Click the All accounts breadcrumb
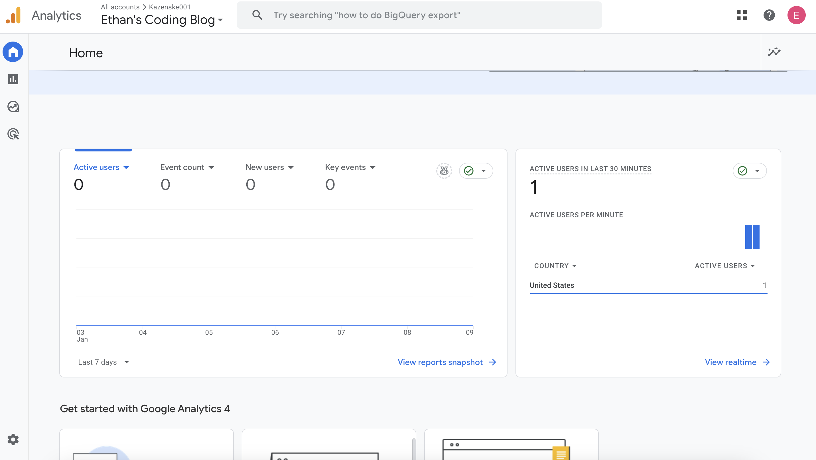This screenshot has height=460, width=816. pyautogui.click(x=120, y=7)
